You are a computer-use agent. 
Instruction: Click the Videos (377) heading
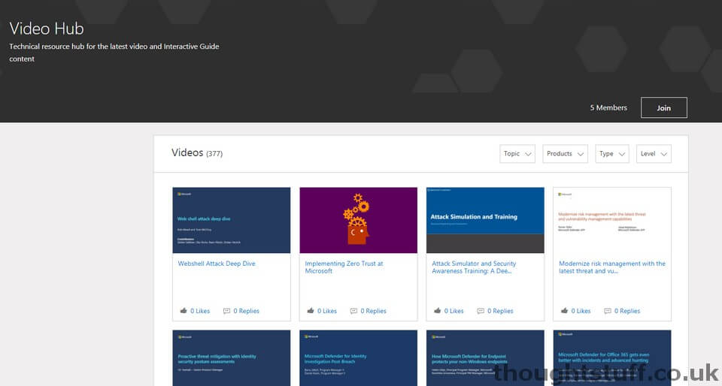(197, 153)
